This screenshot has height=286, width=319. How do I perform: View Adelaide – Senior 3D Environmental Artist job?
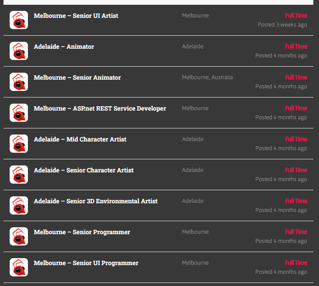(96, 201)
